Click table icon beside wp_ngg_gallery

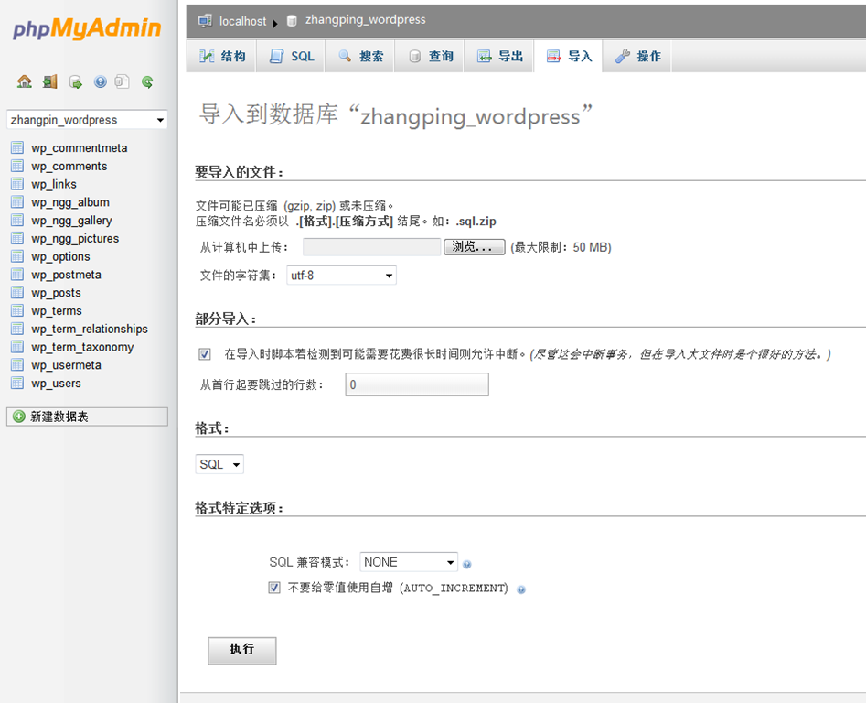tap(17, 220)
